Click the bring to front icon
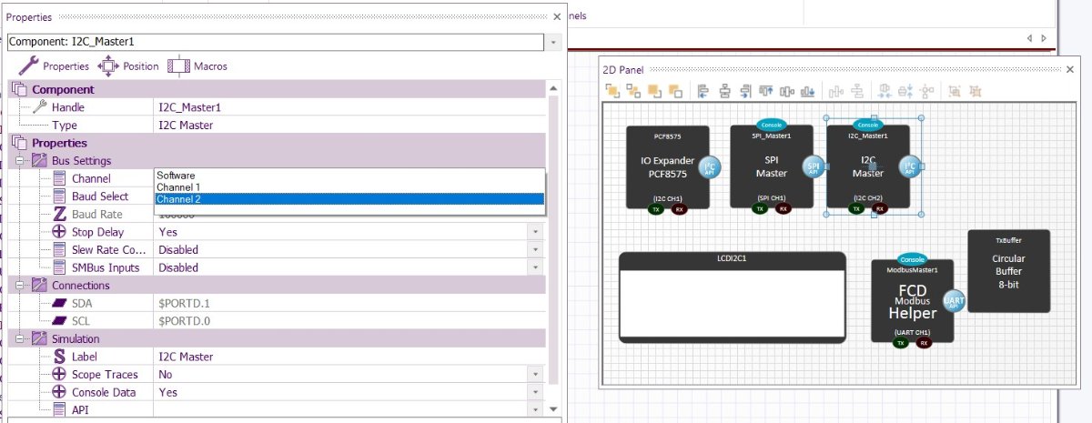Viewport: 1092px width, 423px height. point(612,91)
